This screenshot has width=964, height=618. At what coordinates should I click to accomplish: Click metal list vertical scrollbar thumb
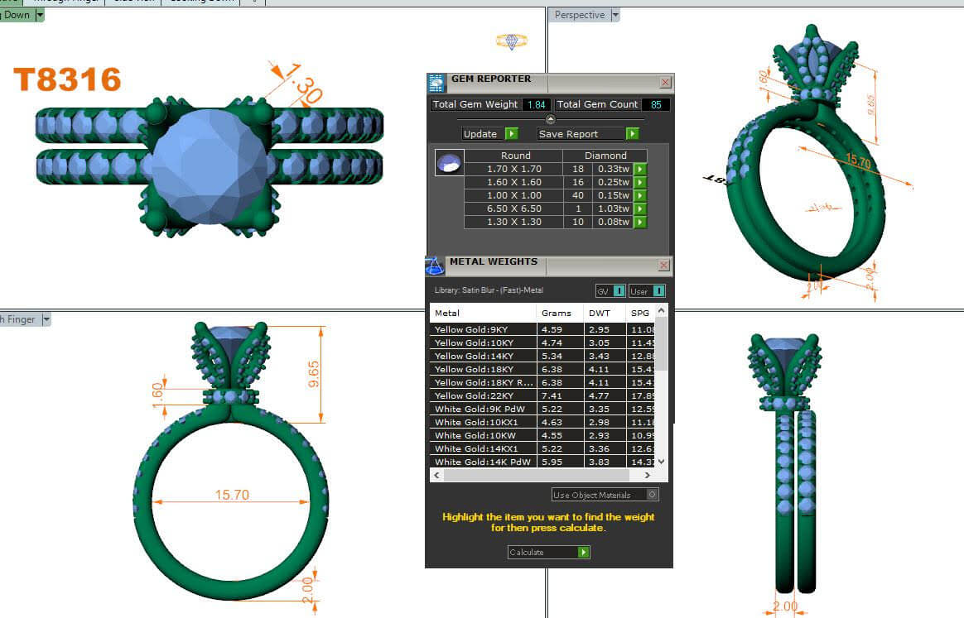pos(662,344)
